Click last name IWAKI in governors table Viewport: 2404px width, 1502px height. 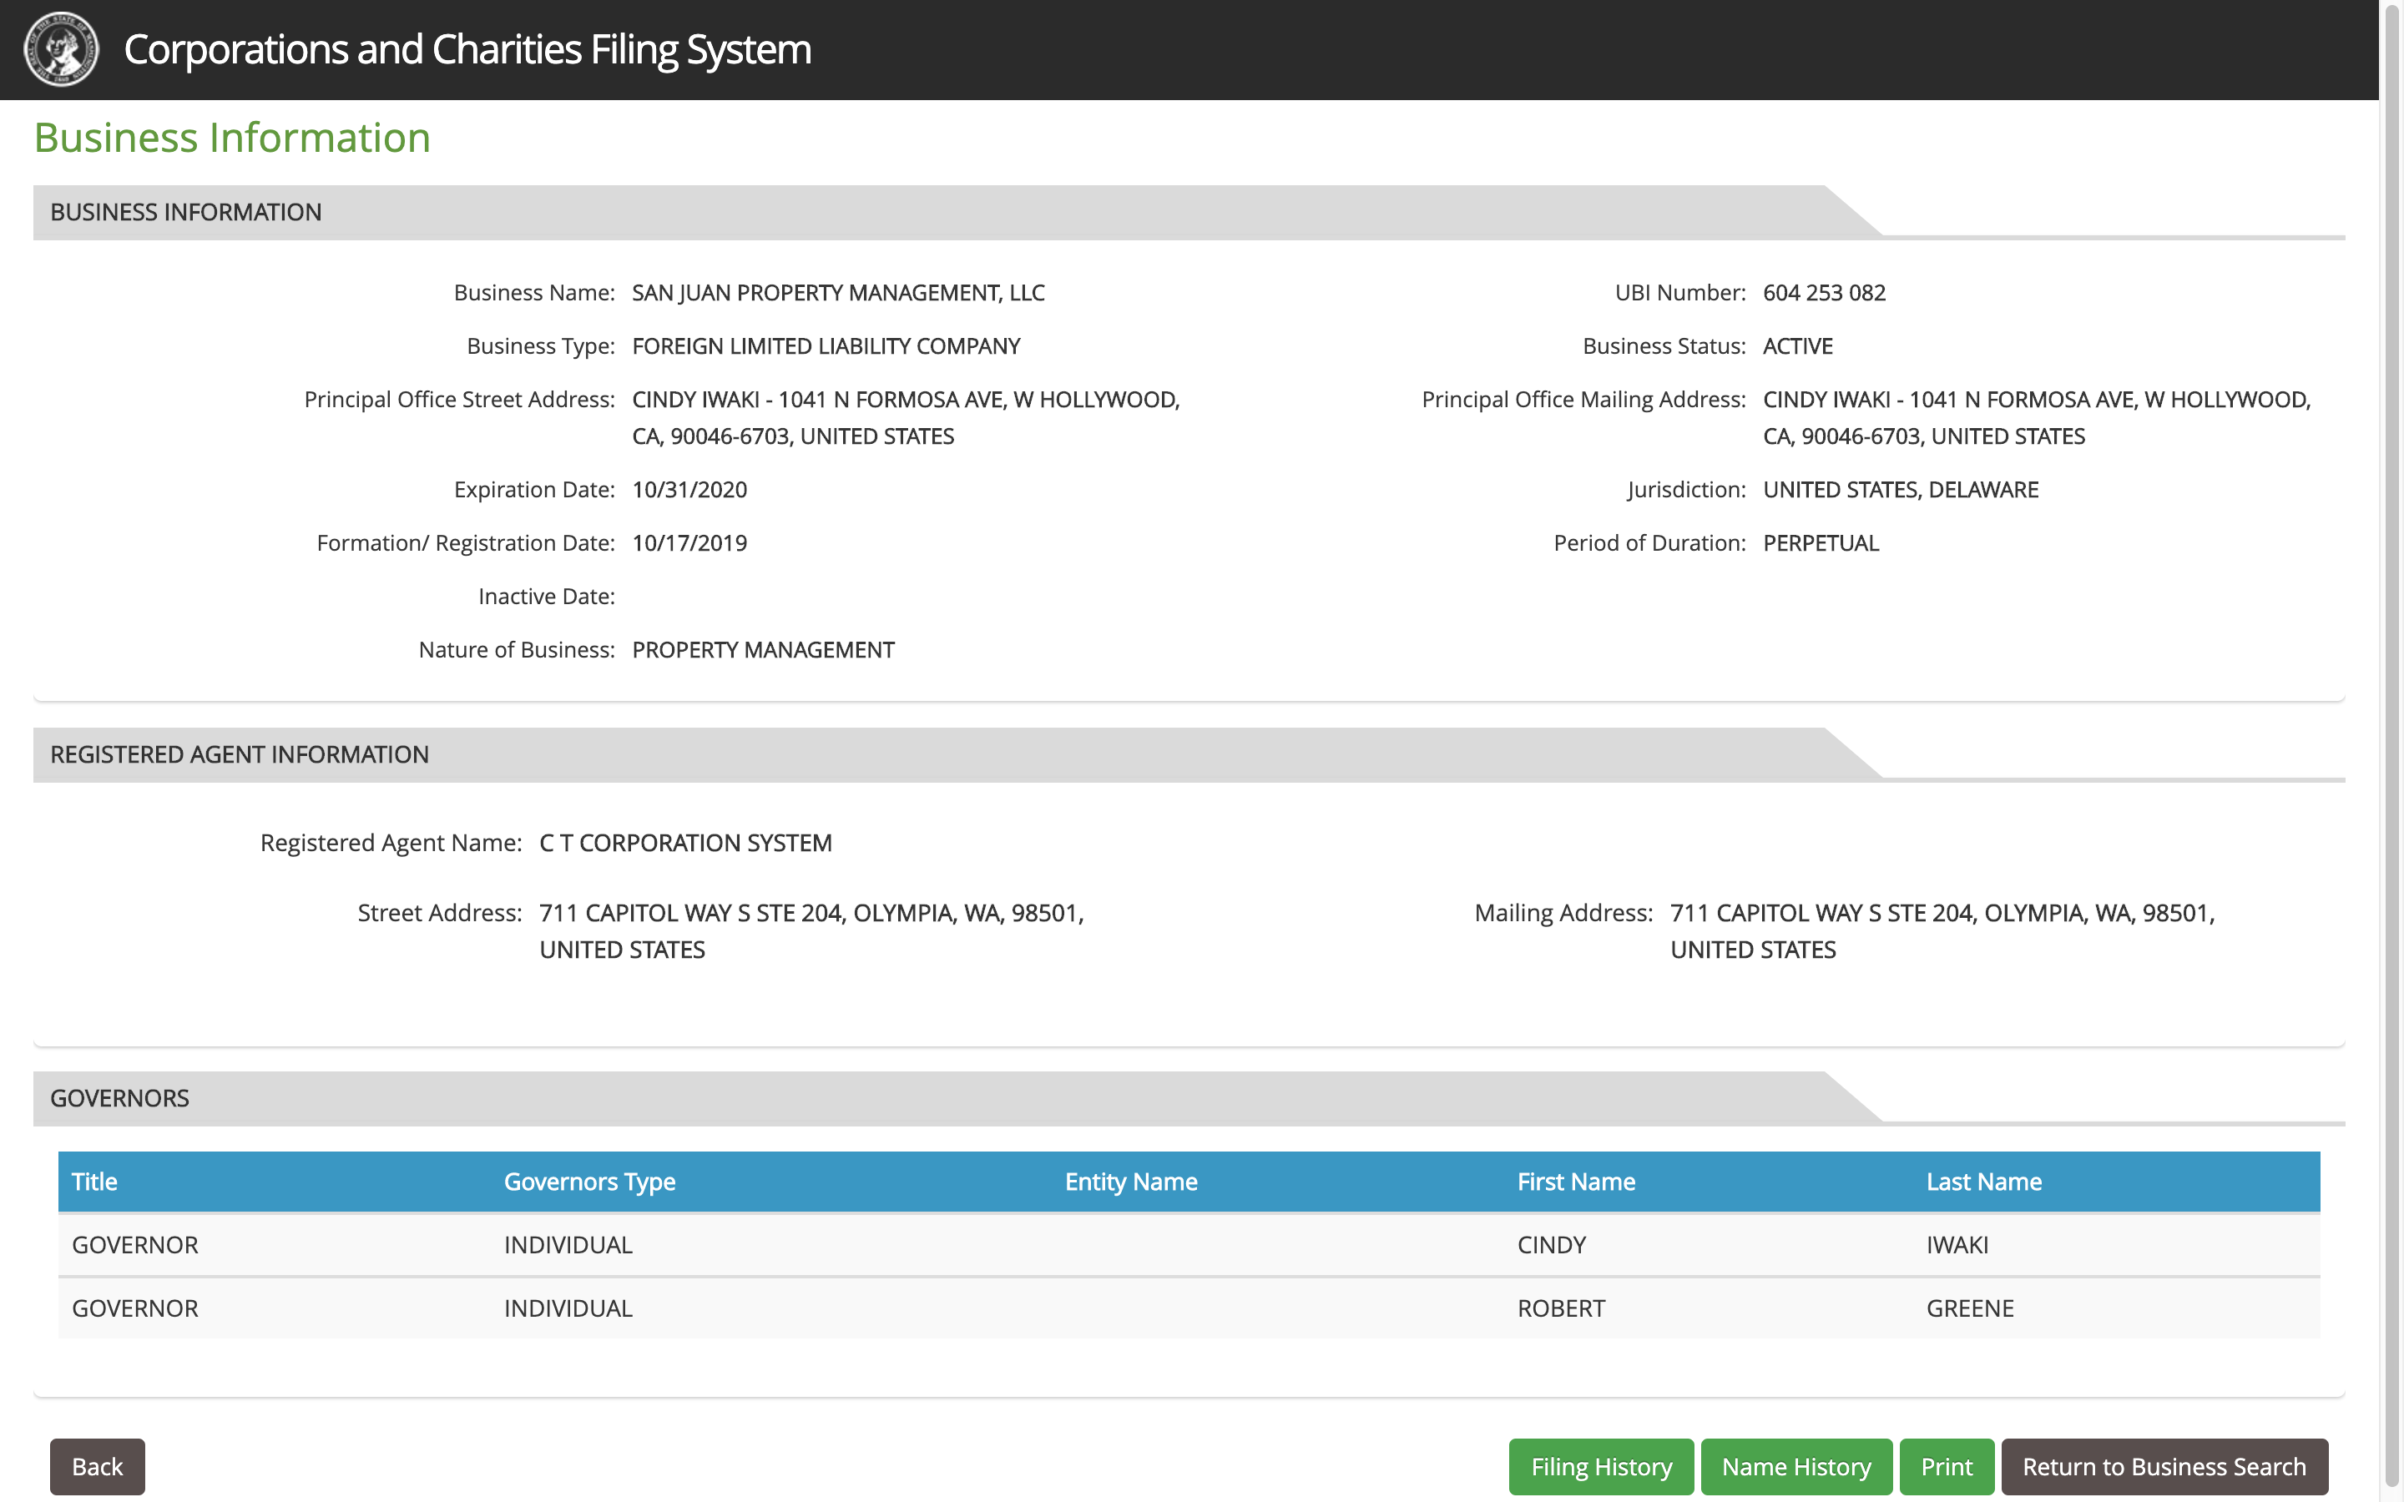(x=1957, y=1245)
